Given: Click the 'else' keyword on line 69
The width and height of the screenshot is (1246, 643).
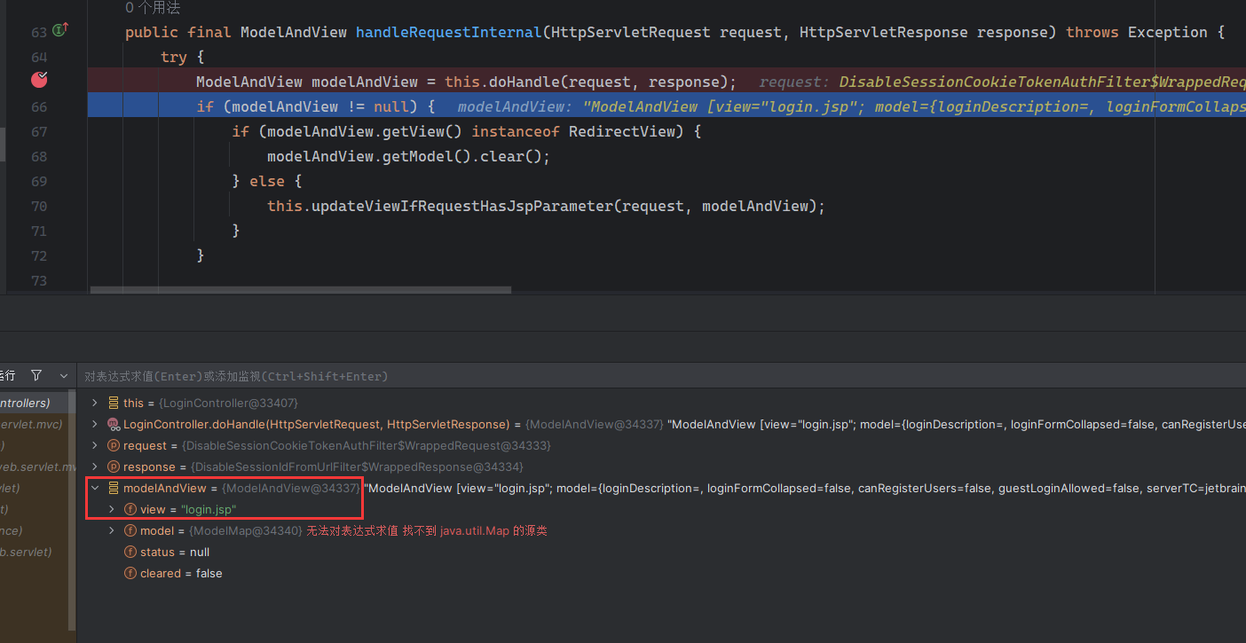Looking at the screenshot, I should pos(267,181).
